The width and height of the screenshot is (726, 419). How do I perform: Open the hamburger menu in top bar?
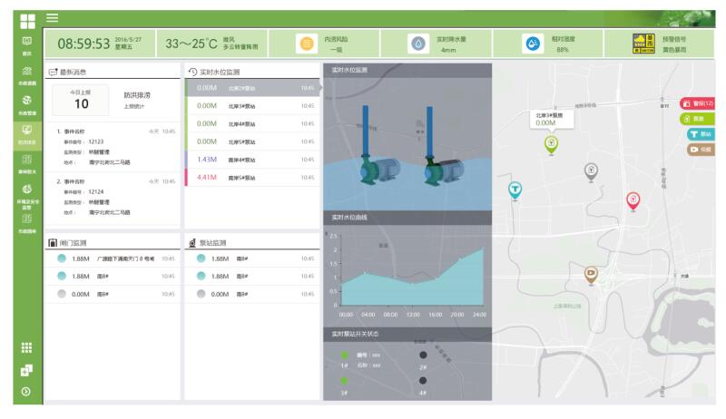53,18
